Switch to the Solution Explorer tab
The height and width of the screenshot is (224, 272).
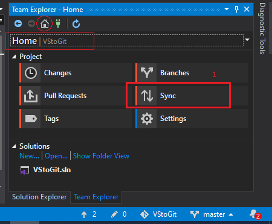[x=39, y=197]
